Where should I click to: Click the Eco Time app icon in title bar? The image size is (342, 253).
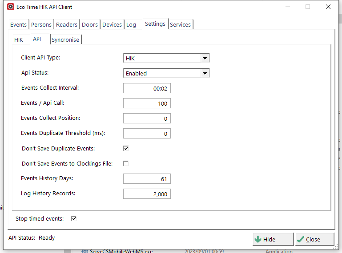point(11,7)
